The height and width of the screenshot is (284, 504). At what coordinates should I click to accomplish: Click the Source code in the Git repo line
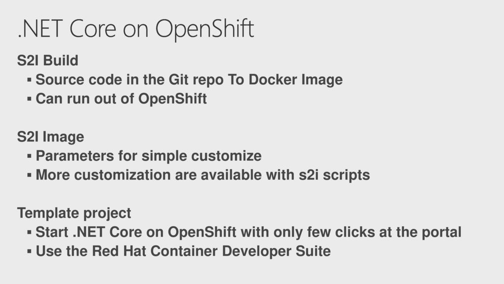(x=189, y=80)
